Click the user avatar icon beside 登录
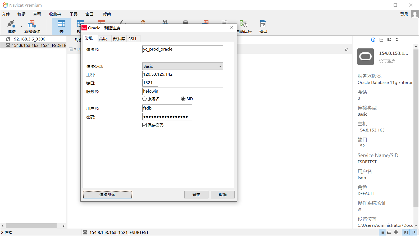This screenshot has height=236, width=419. click(415, 14)
